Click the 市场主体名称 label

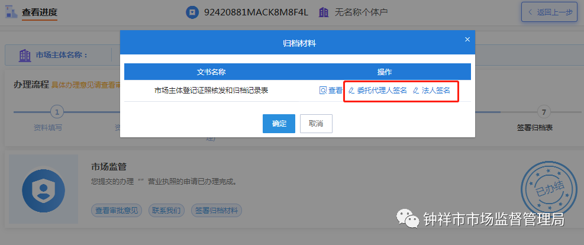[x=62, y=55]
